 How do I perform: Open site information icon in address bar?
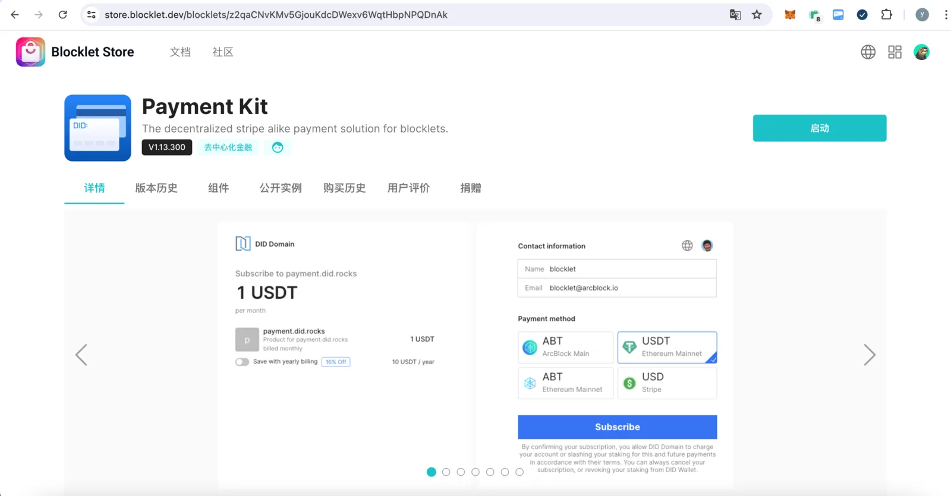[x=91, y=15]
